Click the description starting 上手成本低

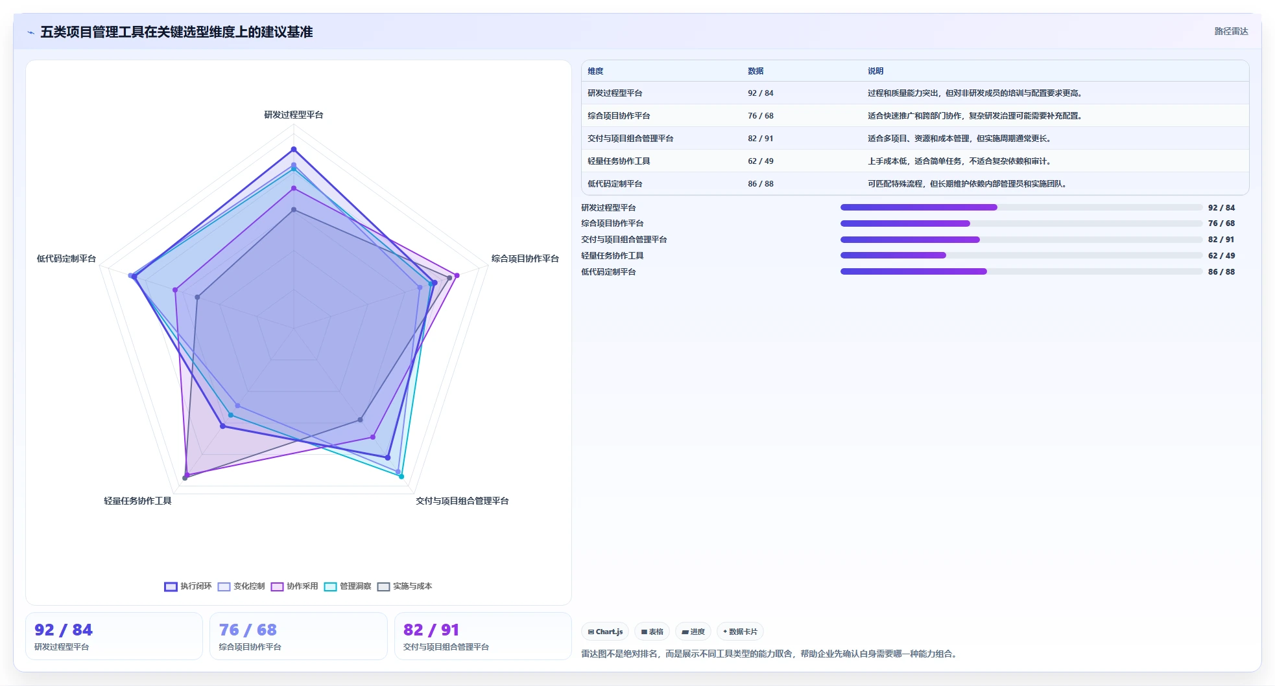pyautogui.click(x=959, y=161)
